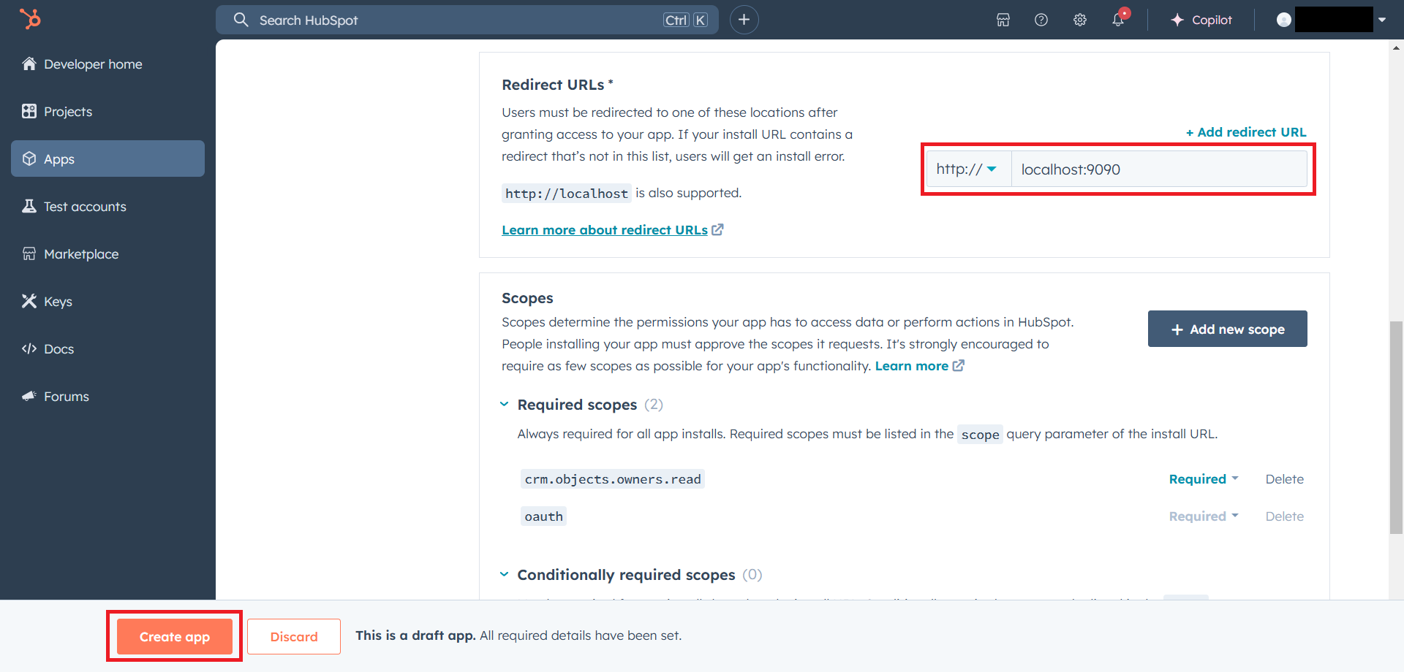Open the Notifications bell

[1119, 20]
